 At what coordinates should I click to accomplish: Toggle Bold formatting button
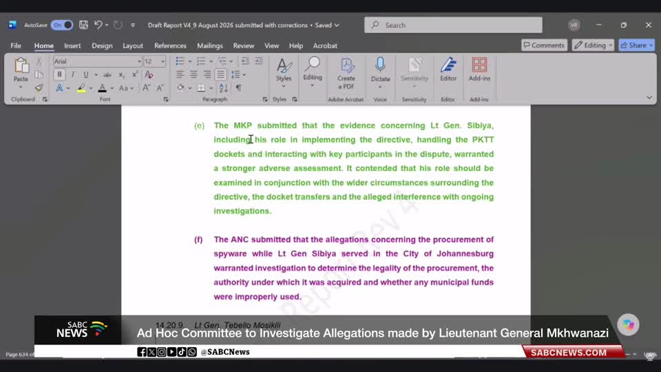click(59, 74)
